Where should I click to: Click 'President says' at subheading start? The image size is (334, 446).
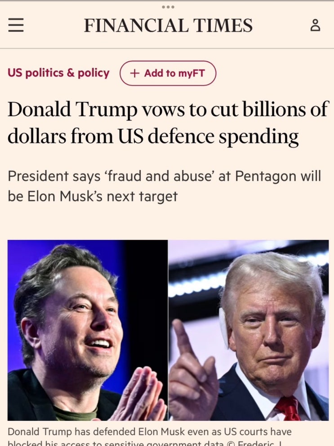54,176
